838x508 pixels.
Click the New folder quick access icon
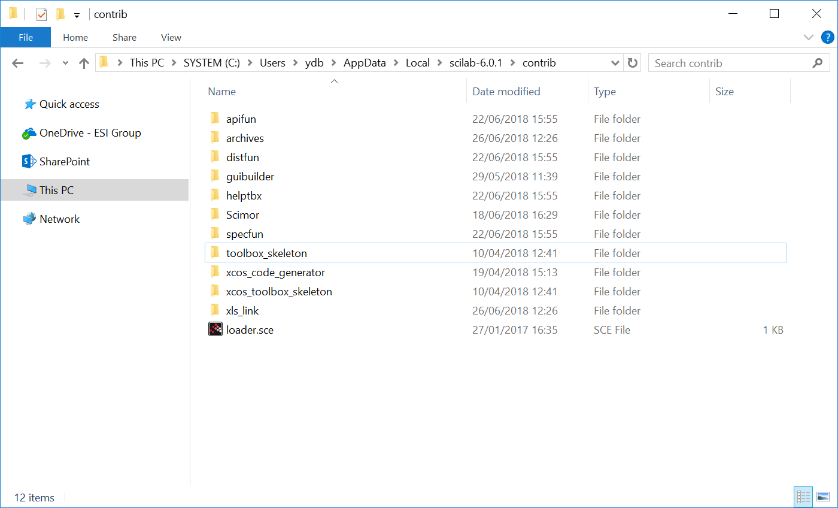60,14
